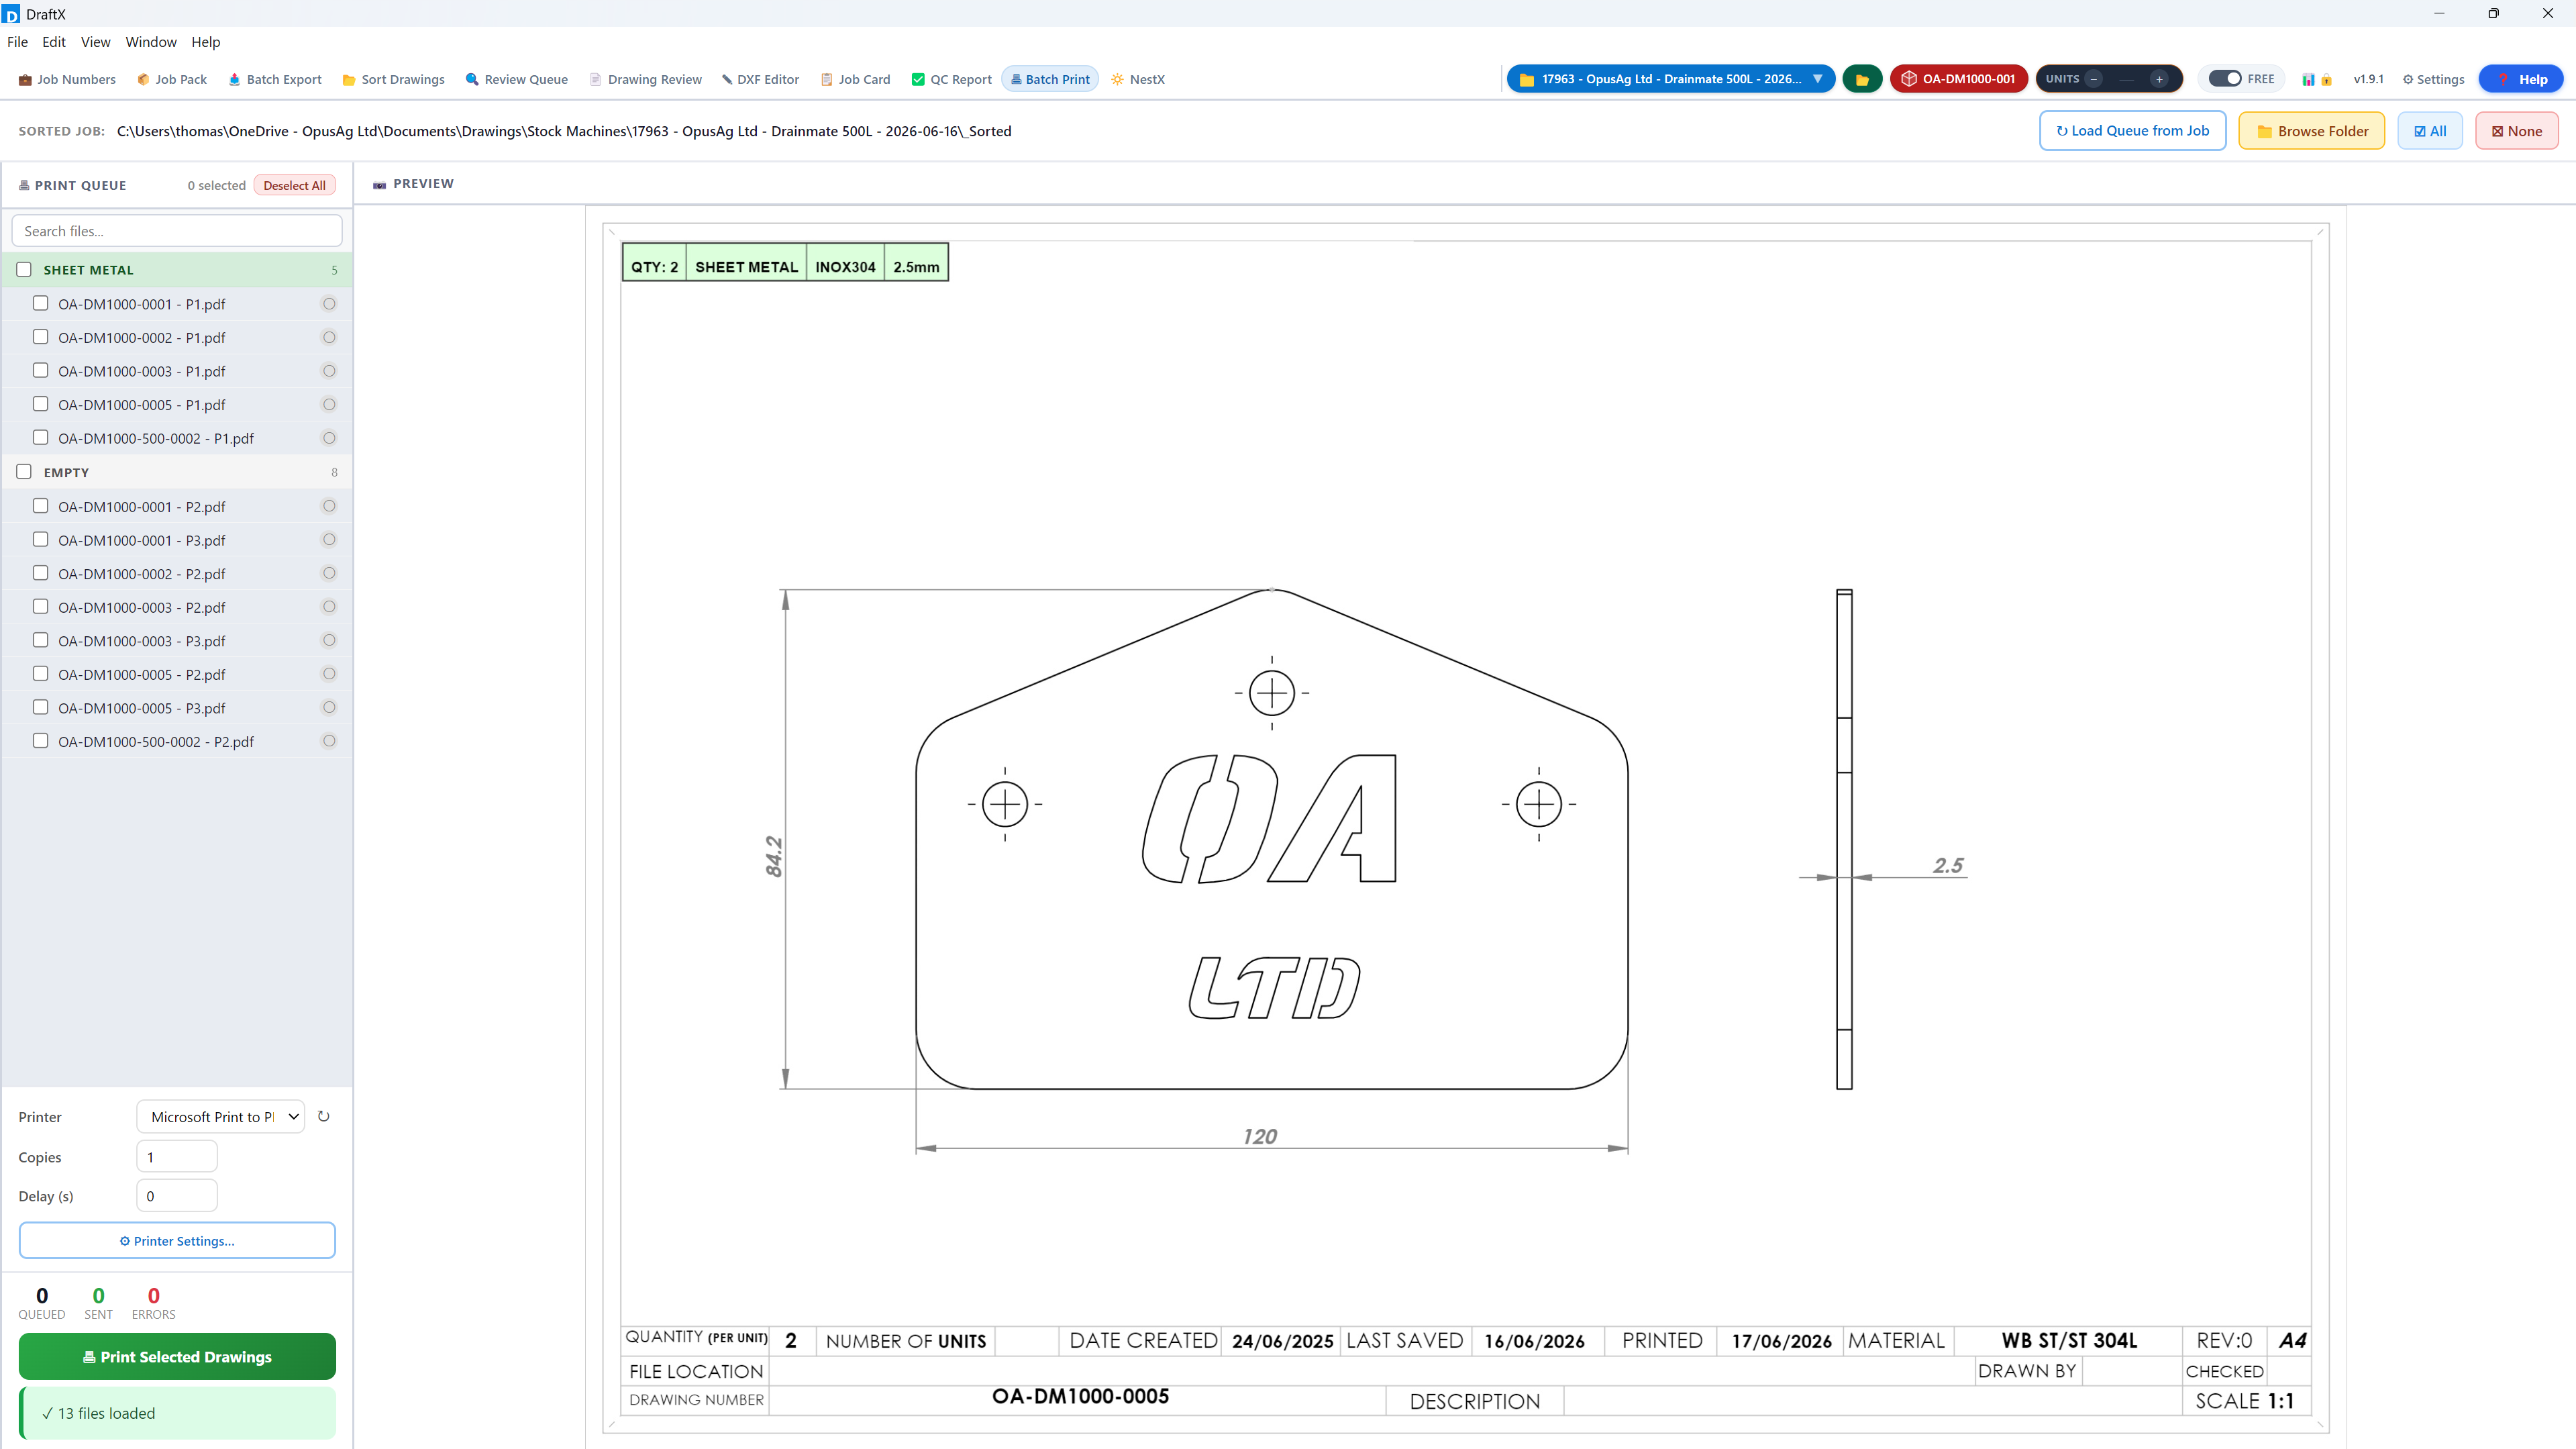This screenshot has width=2576, height=1449.
Task: Click Load Queue from Job button
Action: coord(2133,131)
